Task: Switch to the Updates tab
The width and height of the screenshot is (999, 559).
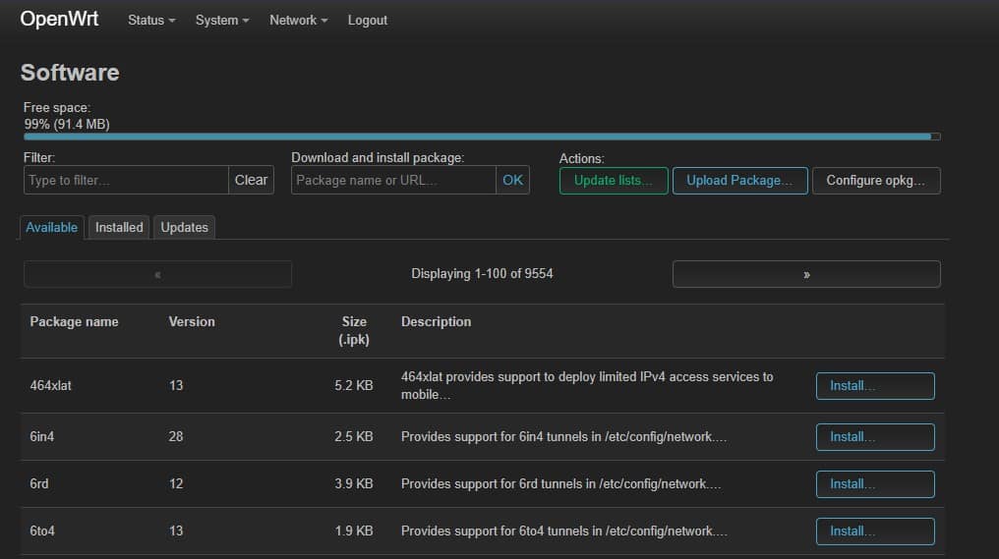Action: tap(184, 227)
